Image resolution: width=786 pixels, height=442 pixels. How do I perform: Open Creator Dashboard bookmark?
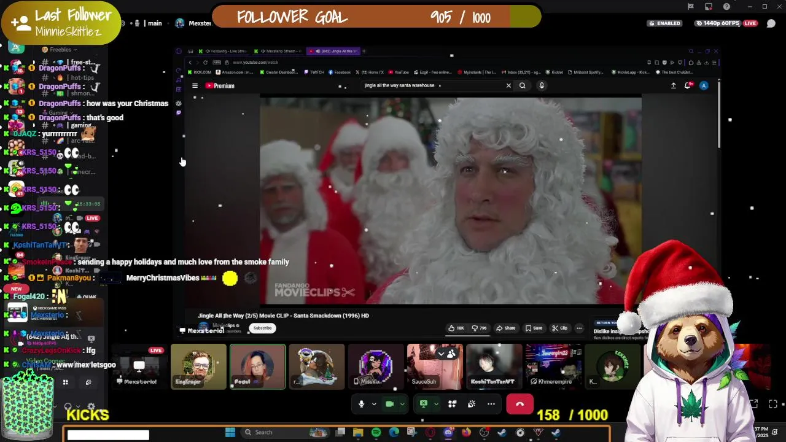[278, 72]
